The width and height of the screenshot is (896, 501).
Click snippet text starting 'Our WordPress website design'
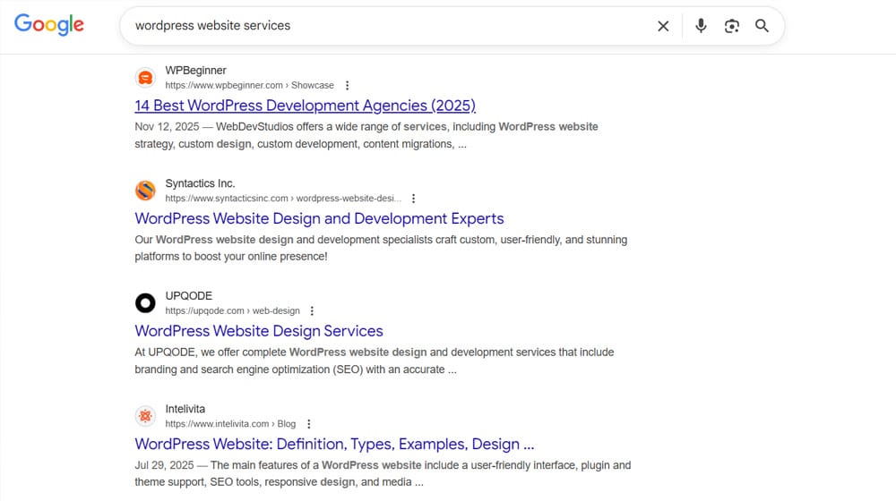tap(381, 248)
